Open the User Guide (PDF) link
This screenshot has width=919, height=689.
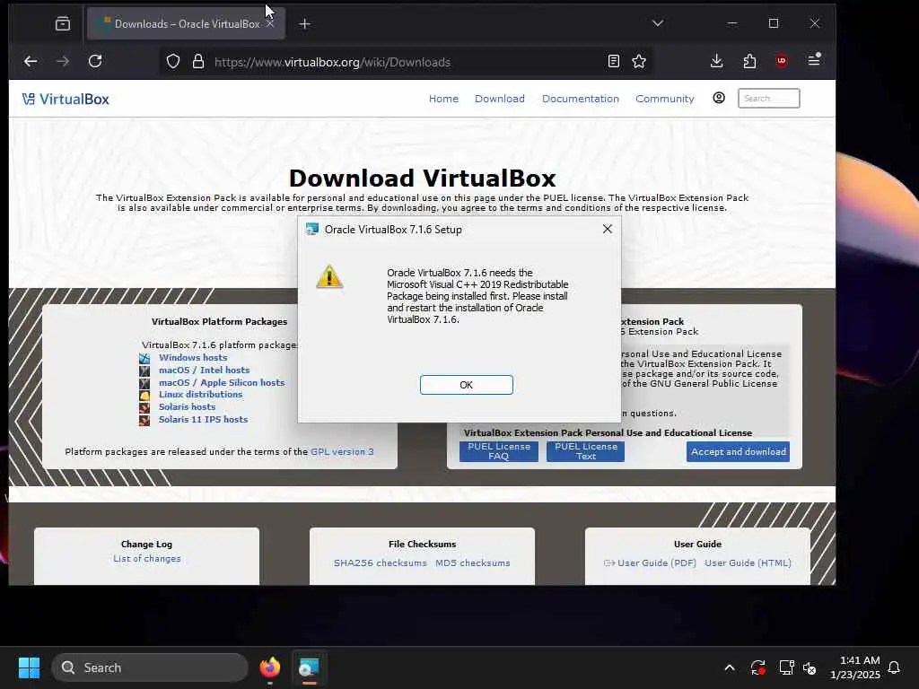point(656,563)
